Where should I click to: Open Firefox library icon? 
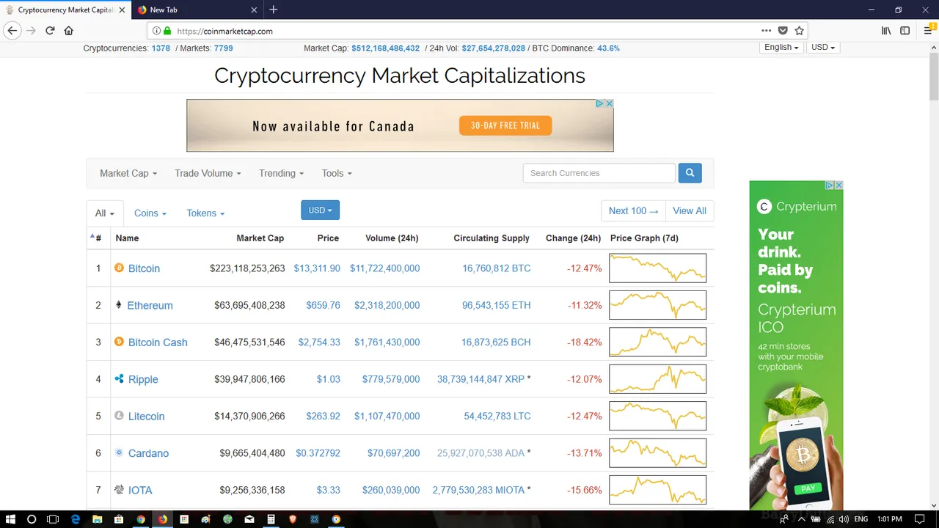(886, 31)
